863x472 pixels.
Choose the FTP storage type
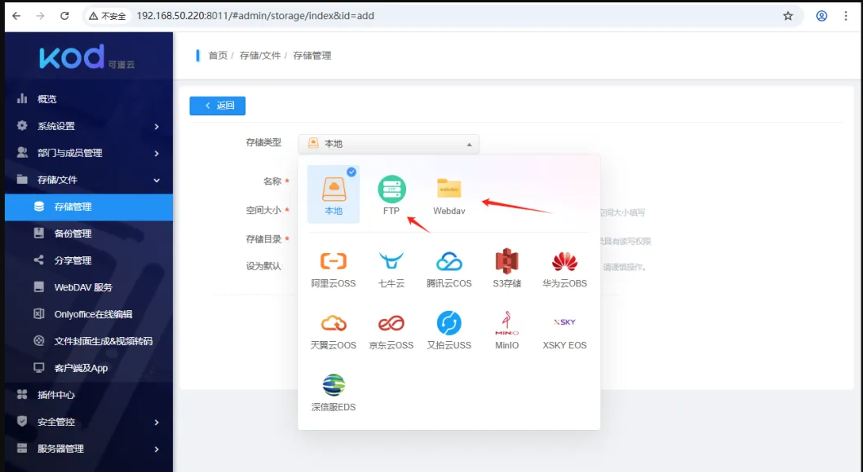391,194
